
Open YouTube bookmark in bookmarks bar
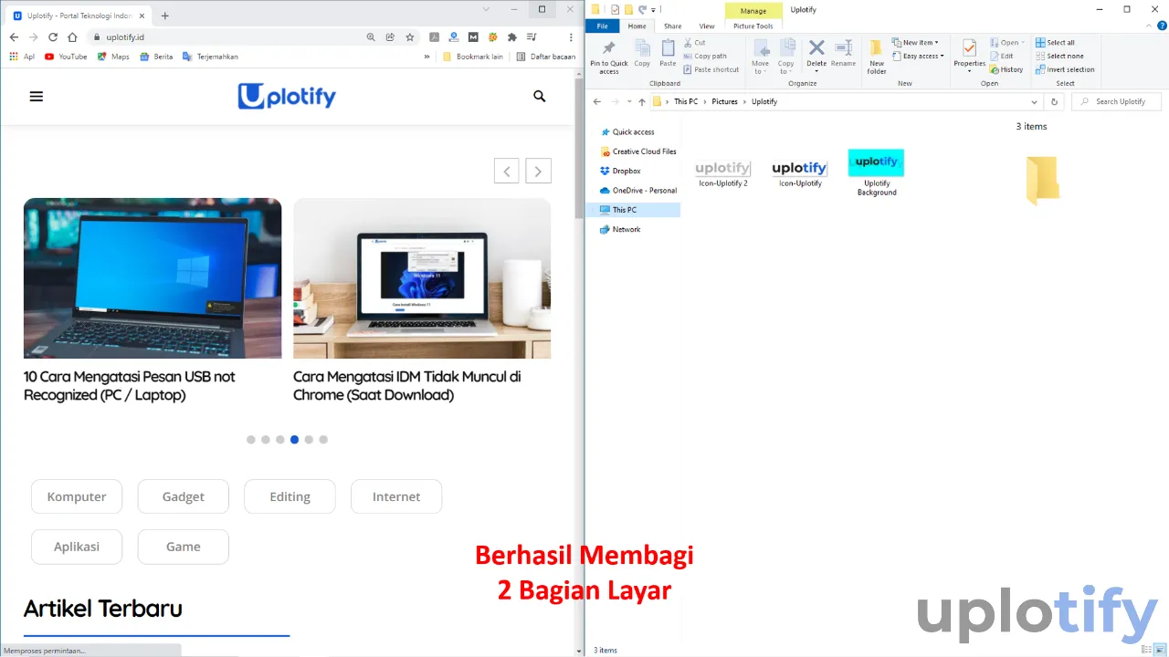pos(66,57)
